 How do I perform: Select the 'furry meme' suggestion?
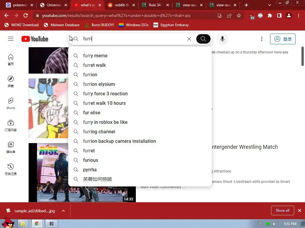[140, 56]
